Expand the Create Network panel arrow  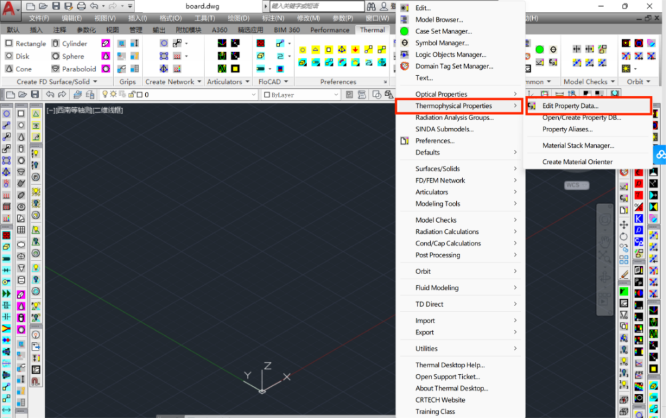(x=199, y=81)
